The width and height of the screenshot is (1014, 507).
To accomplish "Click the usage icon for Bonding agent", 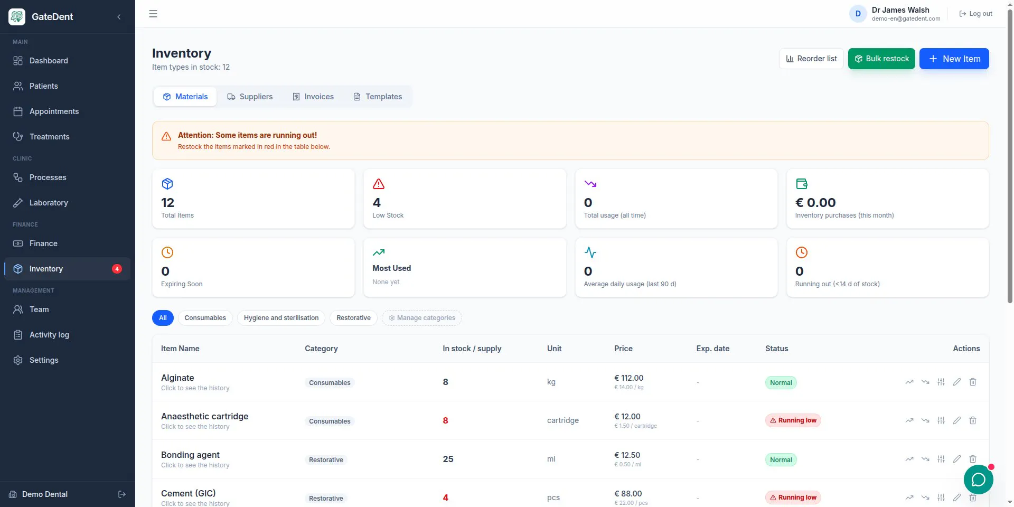I will (x=925, y=459).
